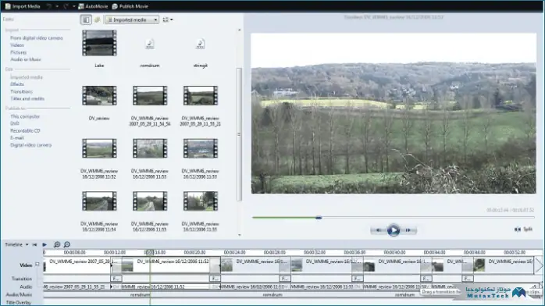The width and height of the screenshot is (545, 306).
Task: Publish to Recordable CD
Action: [x=25, y=130]
